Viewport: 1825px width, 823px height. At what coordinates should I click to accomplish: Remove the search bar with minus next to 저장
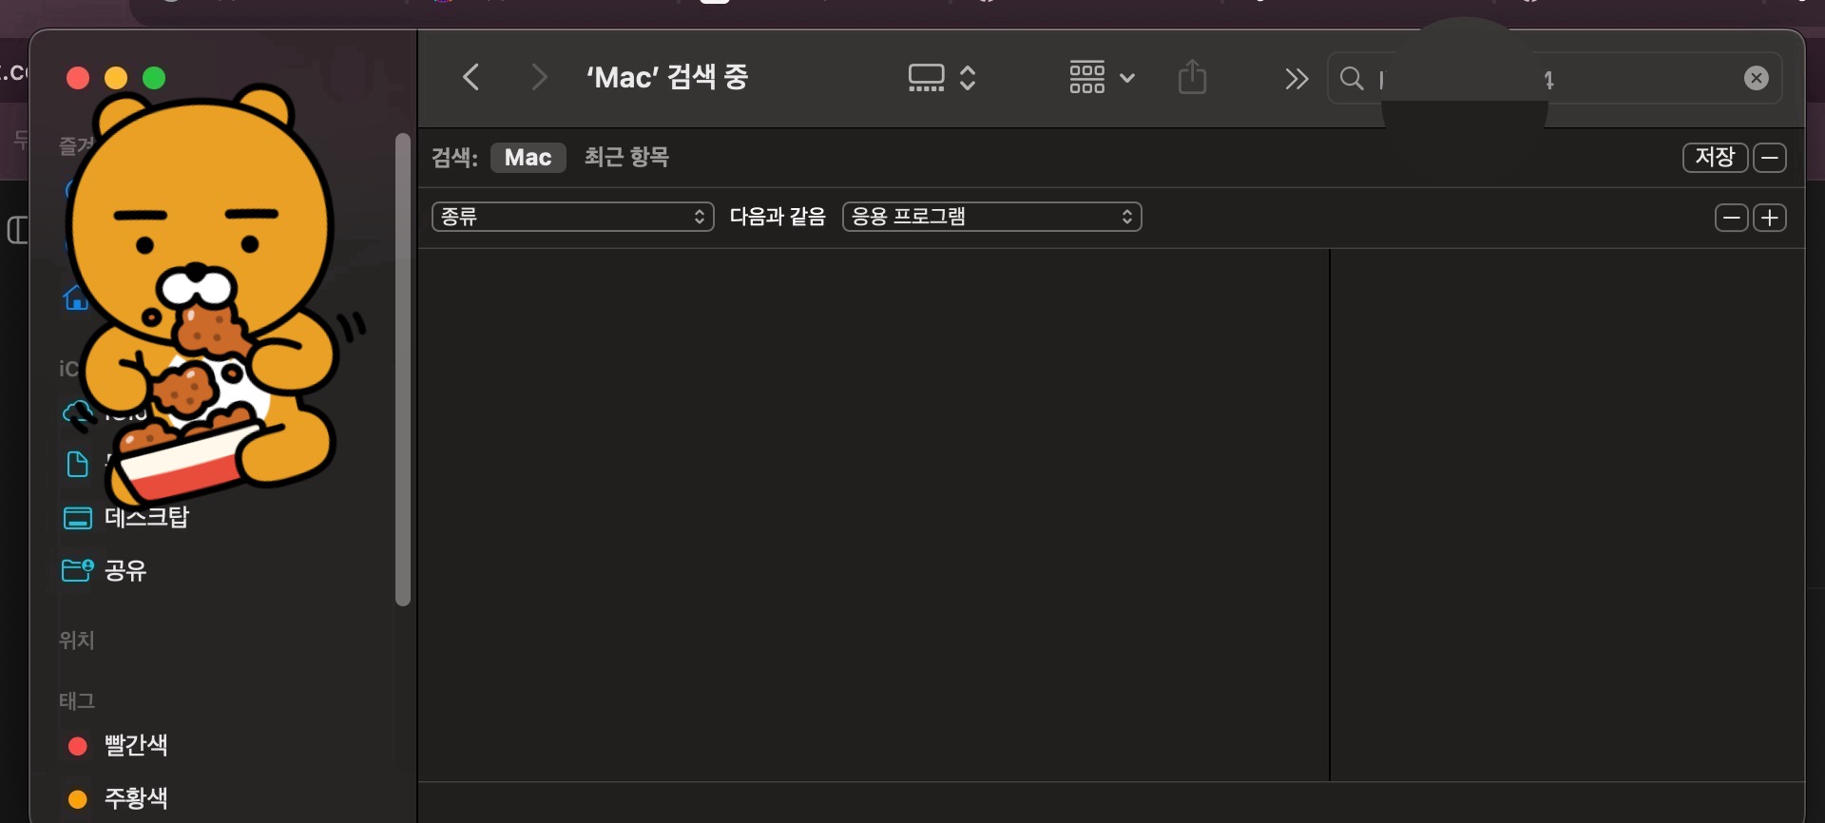coord(1770,157)
